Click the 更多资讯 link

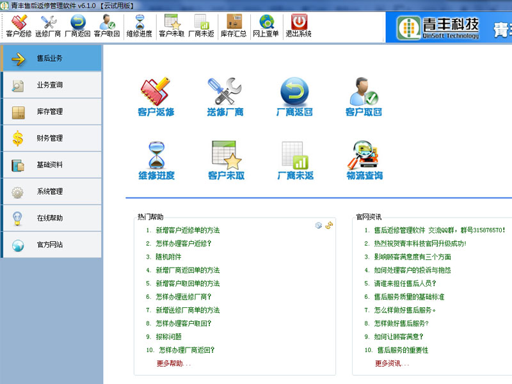(392, 364)
